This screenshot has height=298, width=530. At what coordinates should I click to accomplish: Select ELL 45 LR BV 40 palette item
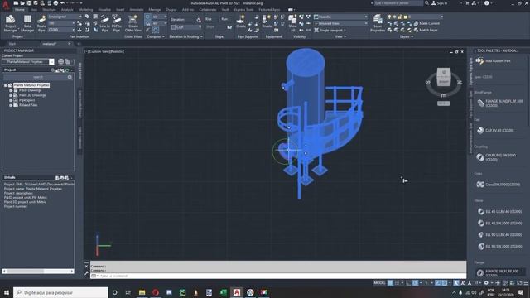pyautogui.click(x=499, y=212)
